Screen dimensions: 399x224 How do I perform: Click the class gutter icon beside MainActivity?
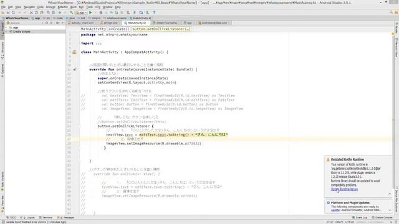(x=74, y=52)
